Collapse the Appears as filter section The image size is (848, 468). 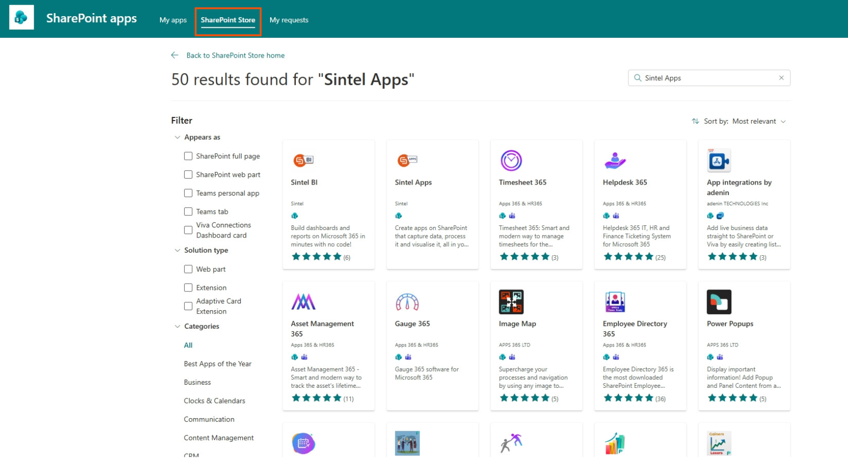[x=177, y=137]
